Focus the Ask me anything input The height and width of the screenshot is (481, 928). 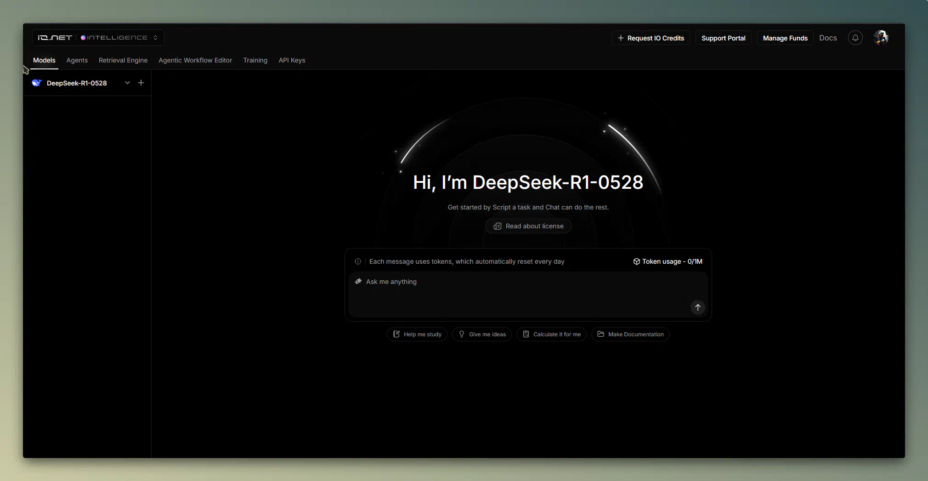(528, 294)
